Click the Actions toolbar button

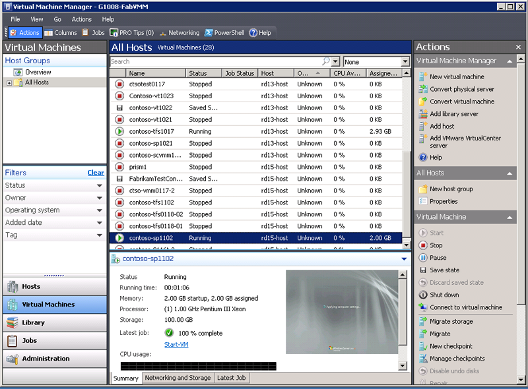pyautogui.click(x=25, y=33)
